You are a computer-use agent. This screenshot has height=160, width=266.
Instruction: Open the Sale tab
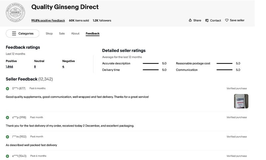coord(62,33)
